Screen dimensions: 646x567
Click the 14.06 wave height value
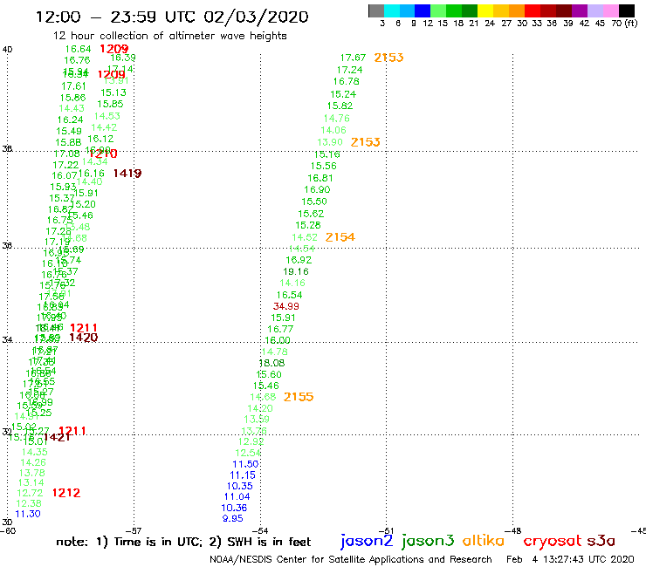pos(333,131)
